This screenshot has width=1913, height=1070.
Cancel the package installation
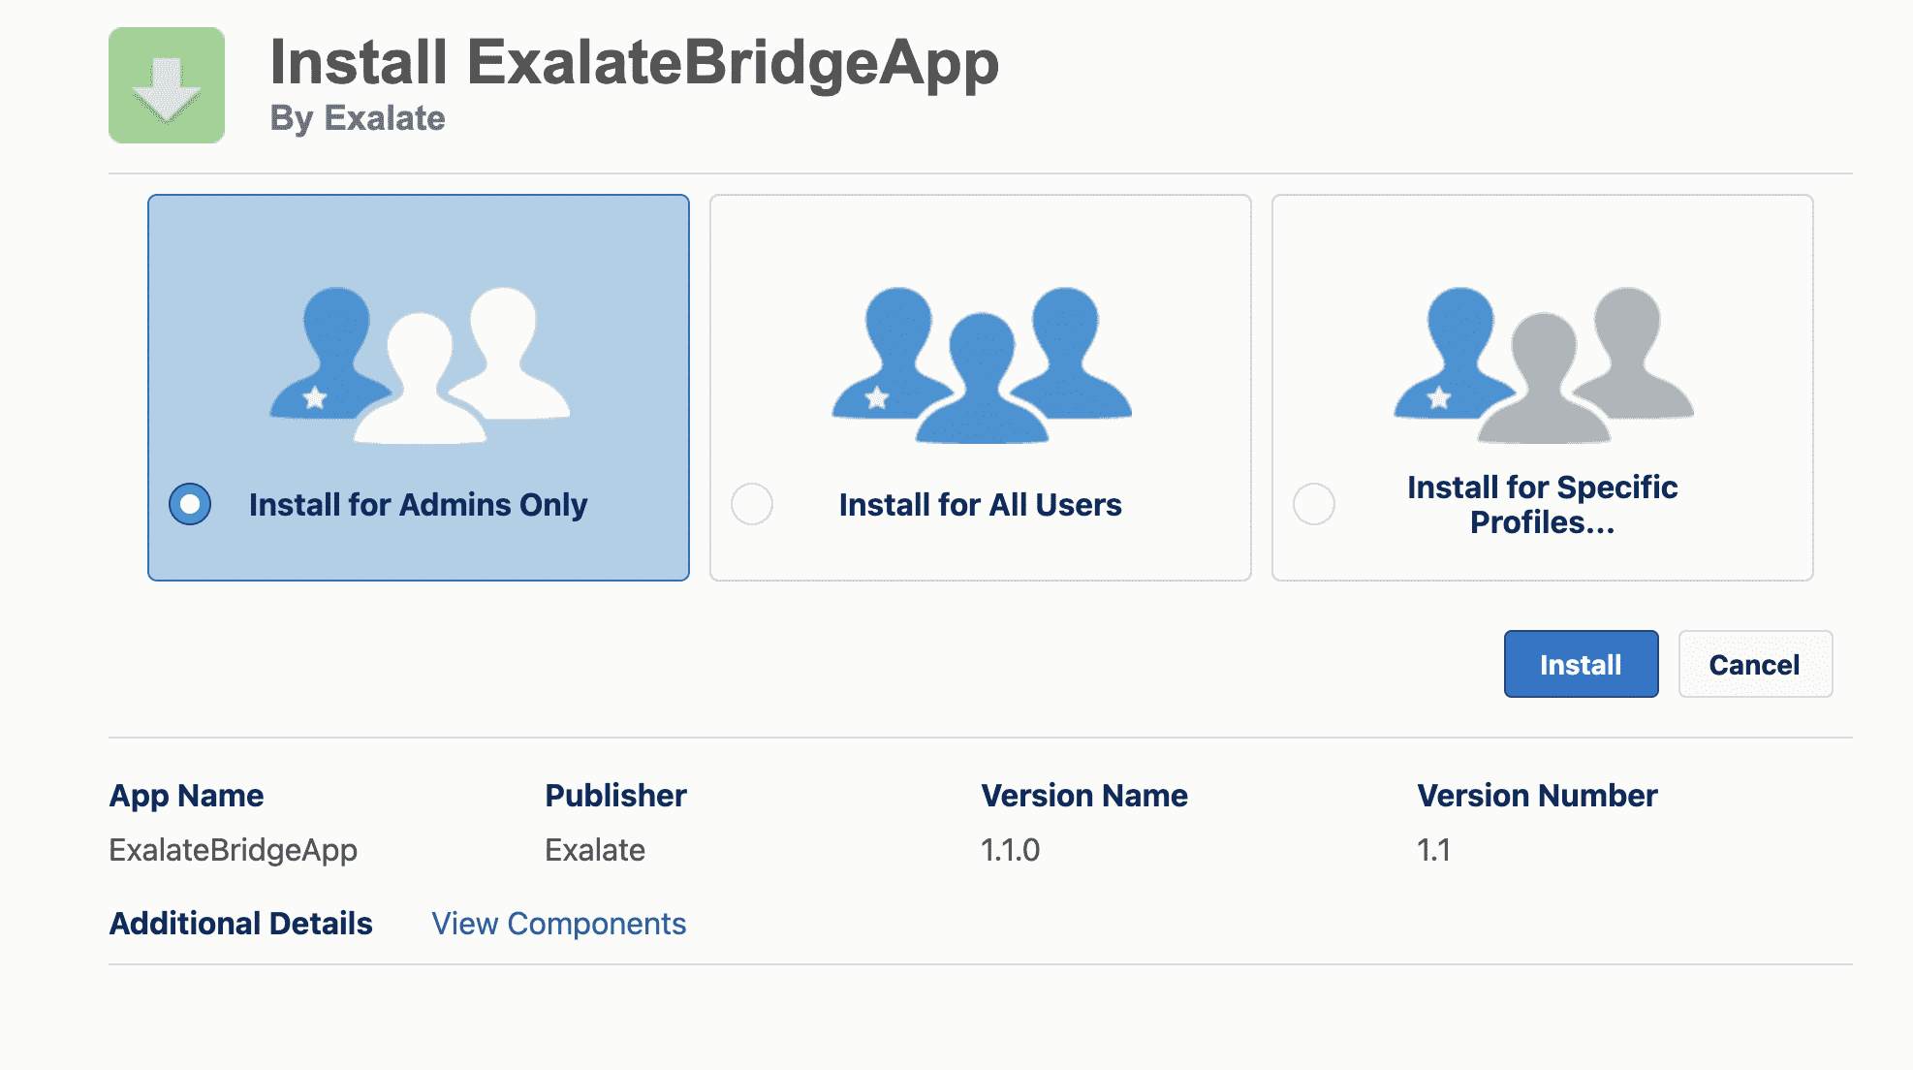tap(1754, 664)
